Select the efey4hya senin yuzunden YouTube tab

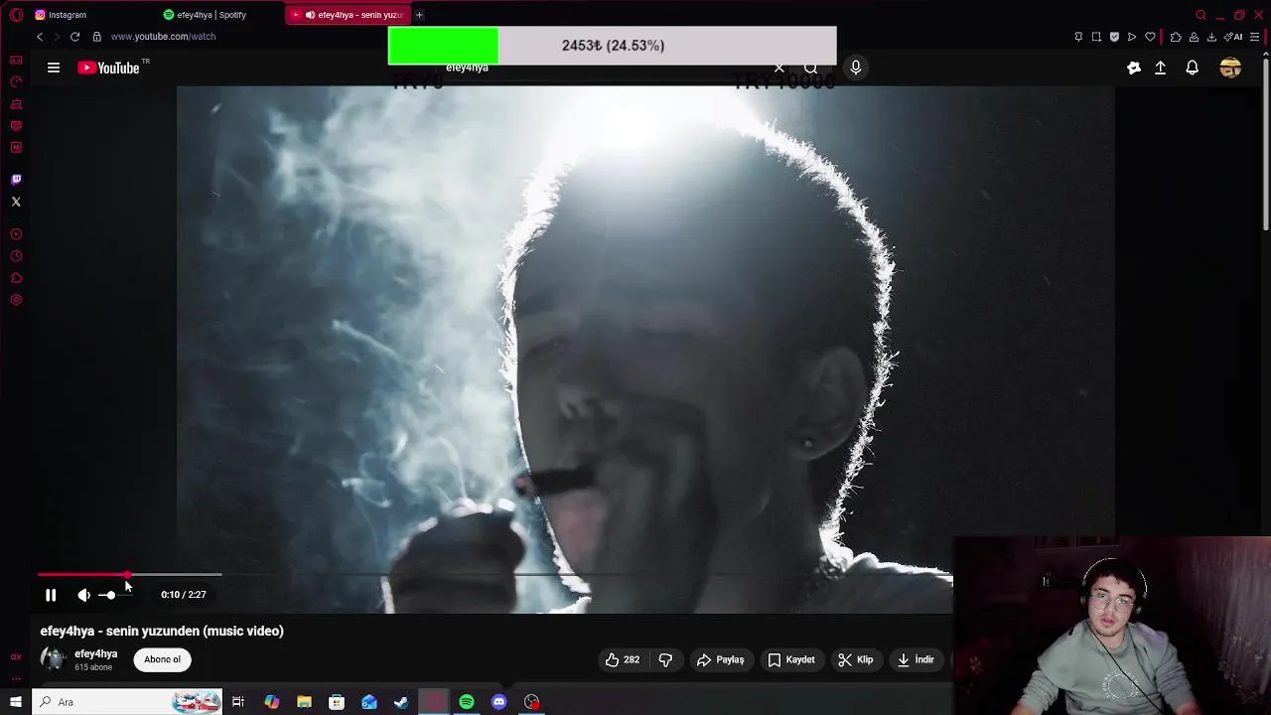coord(348,15)
